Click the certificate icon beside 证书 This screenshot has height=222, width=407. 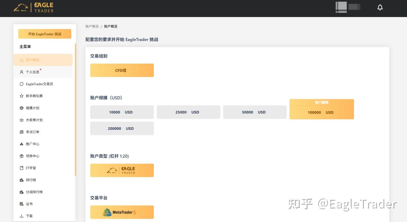(x=22, y=204)
